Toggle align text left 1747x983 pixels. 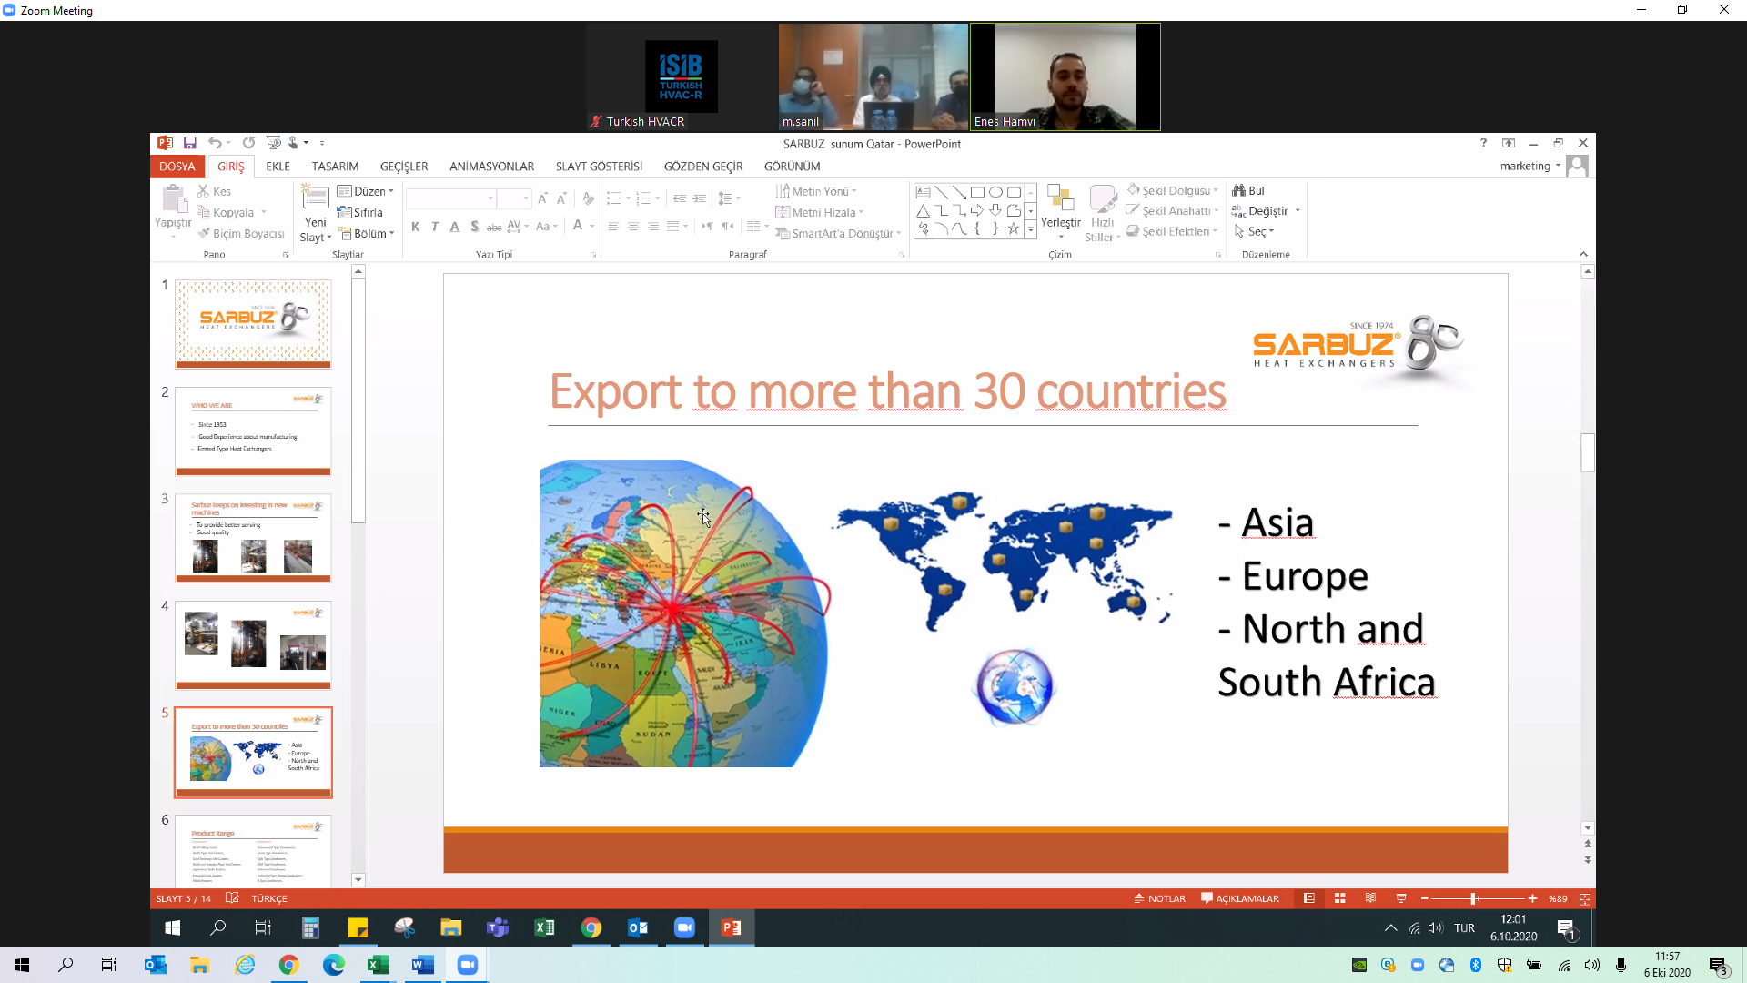[613, 227]
